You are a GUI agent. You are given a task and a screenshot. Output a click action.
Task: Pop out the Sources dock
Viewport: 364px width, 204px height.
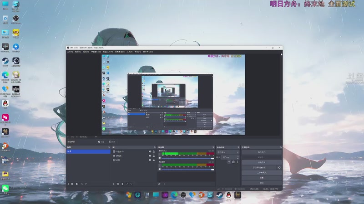[x=155, y=147]
